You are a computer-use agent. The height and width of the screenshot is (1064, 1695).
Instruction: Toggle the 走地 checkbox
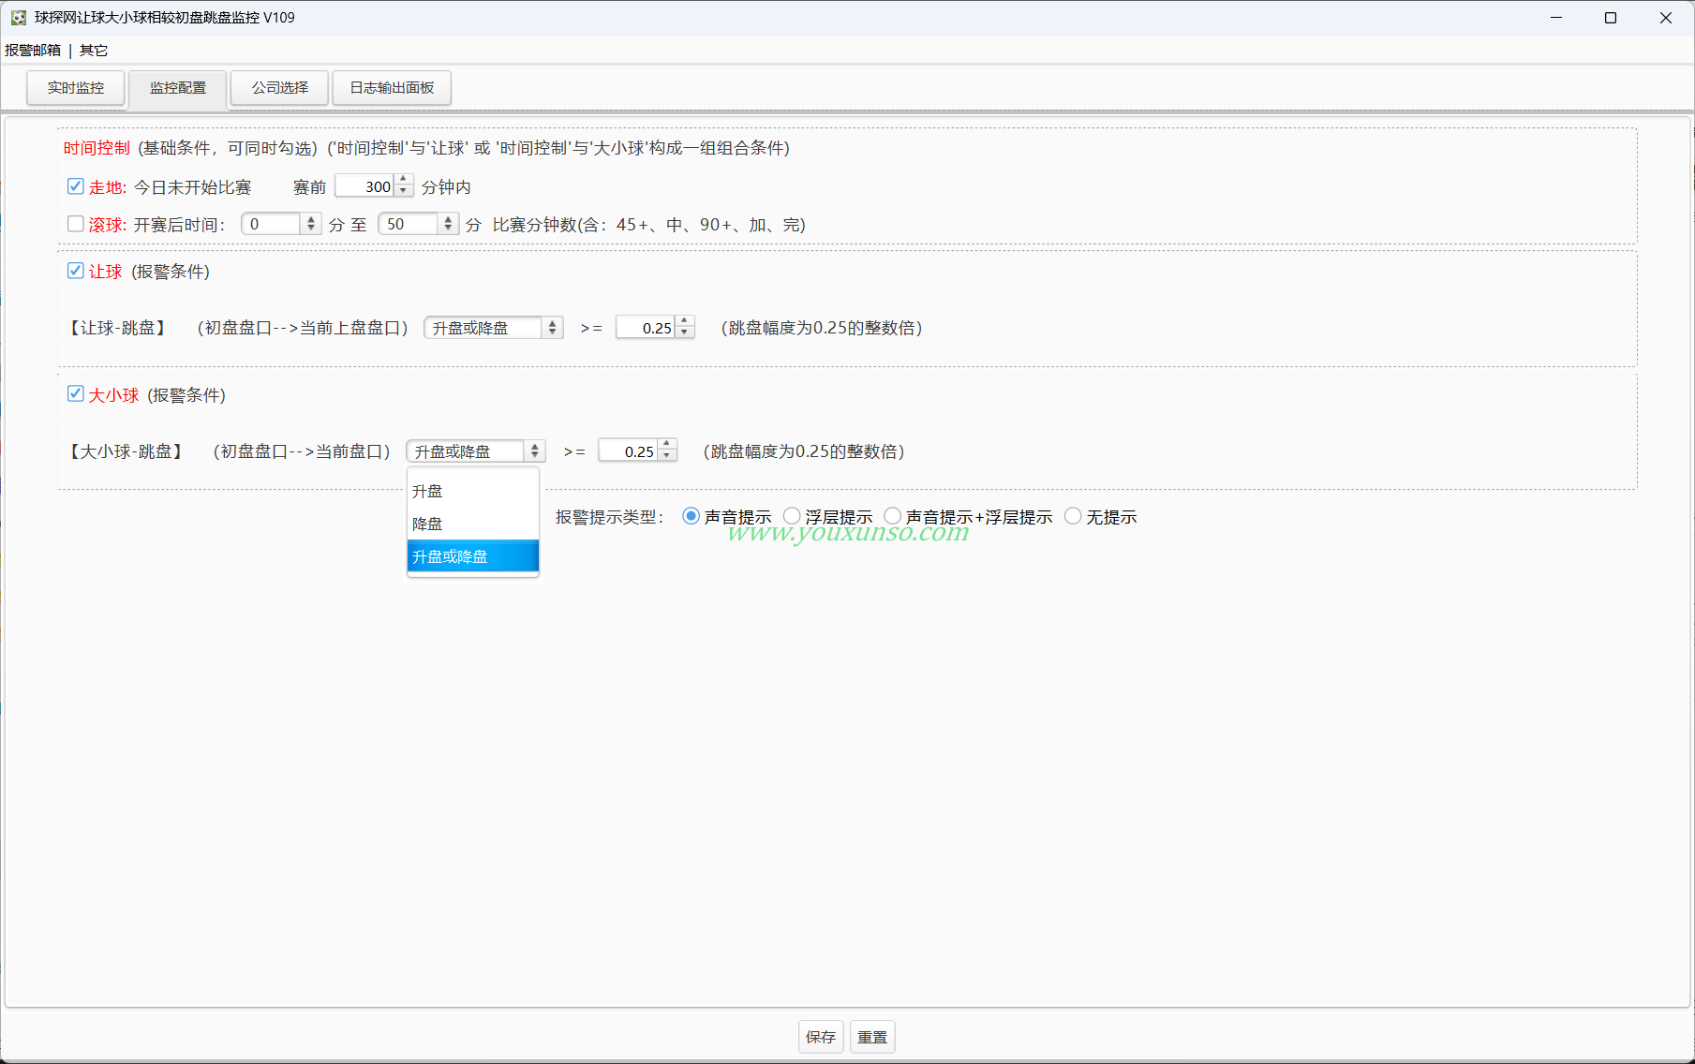(x=76, y=186)
